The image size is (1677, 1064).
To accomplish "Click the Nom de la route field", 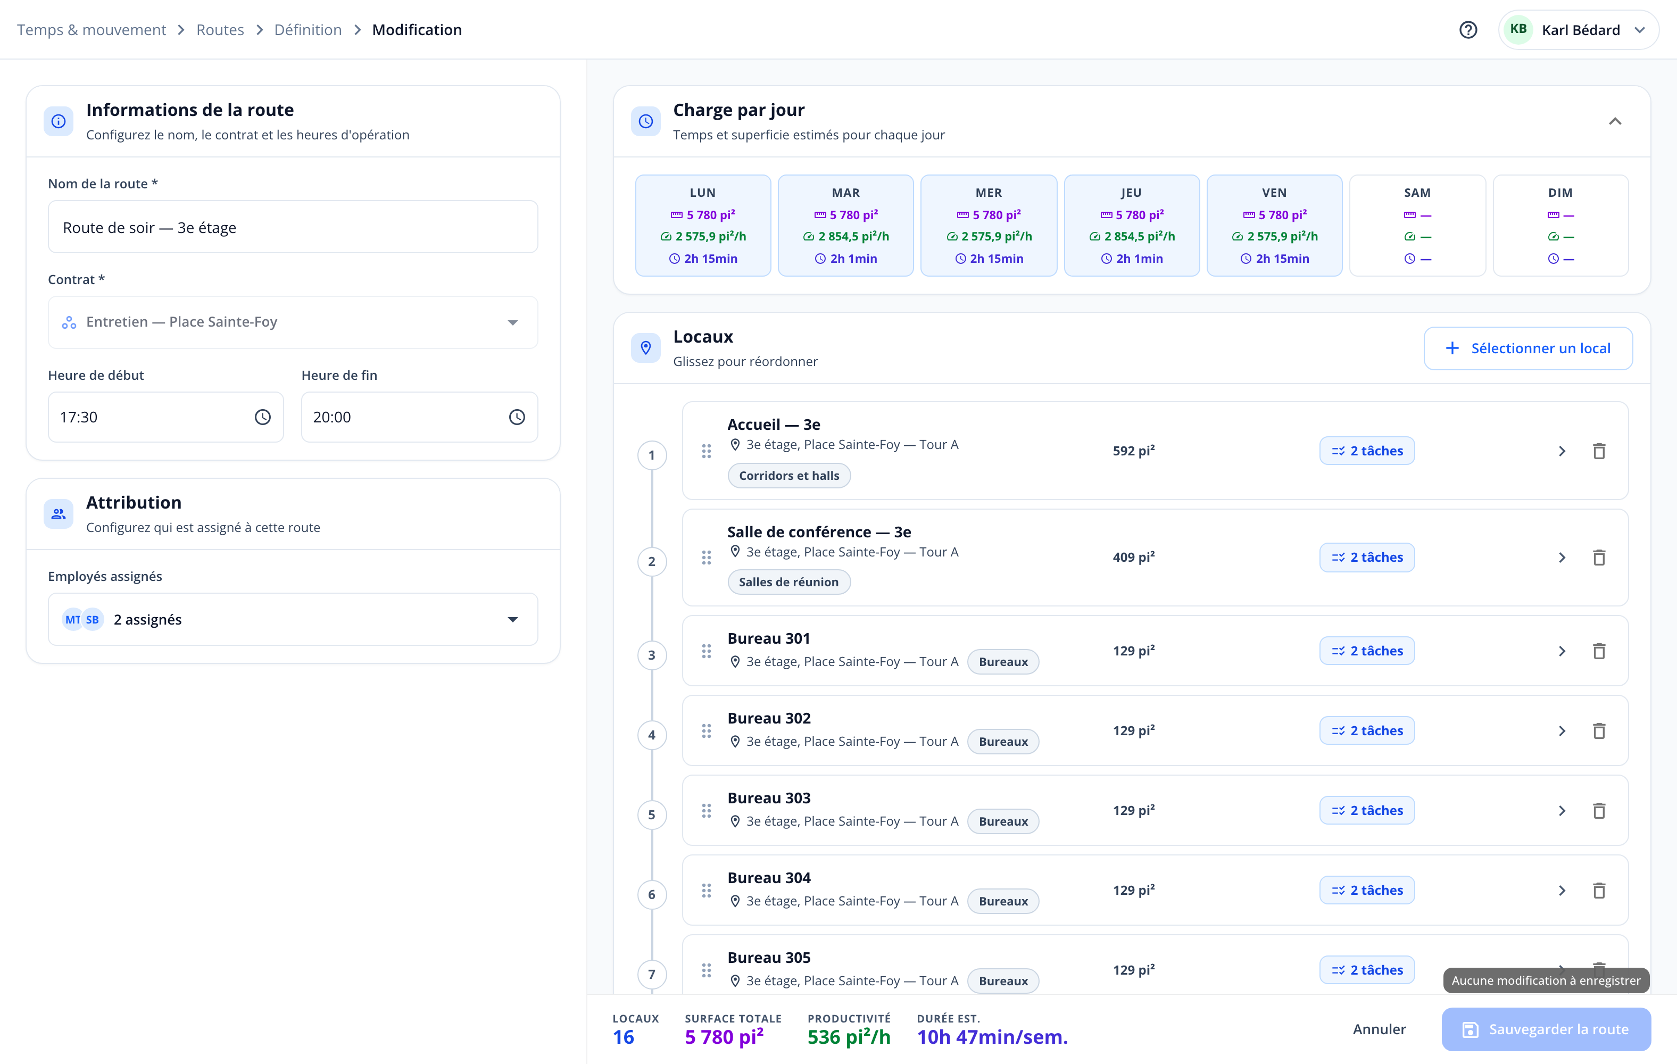I will tap(293, 227).
